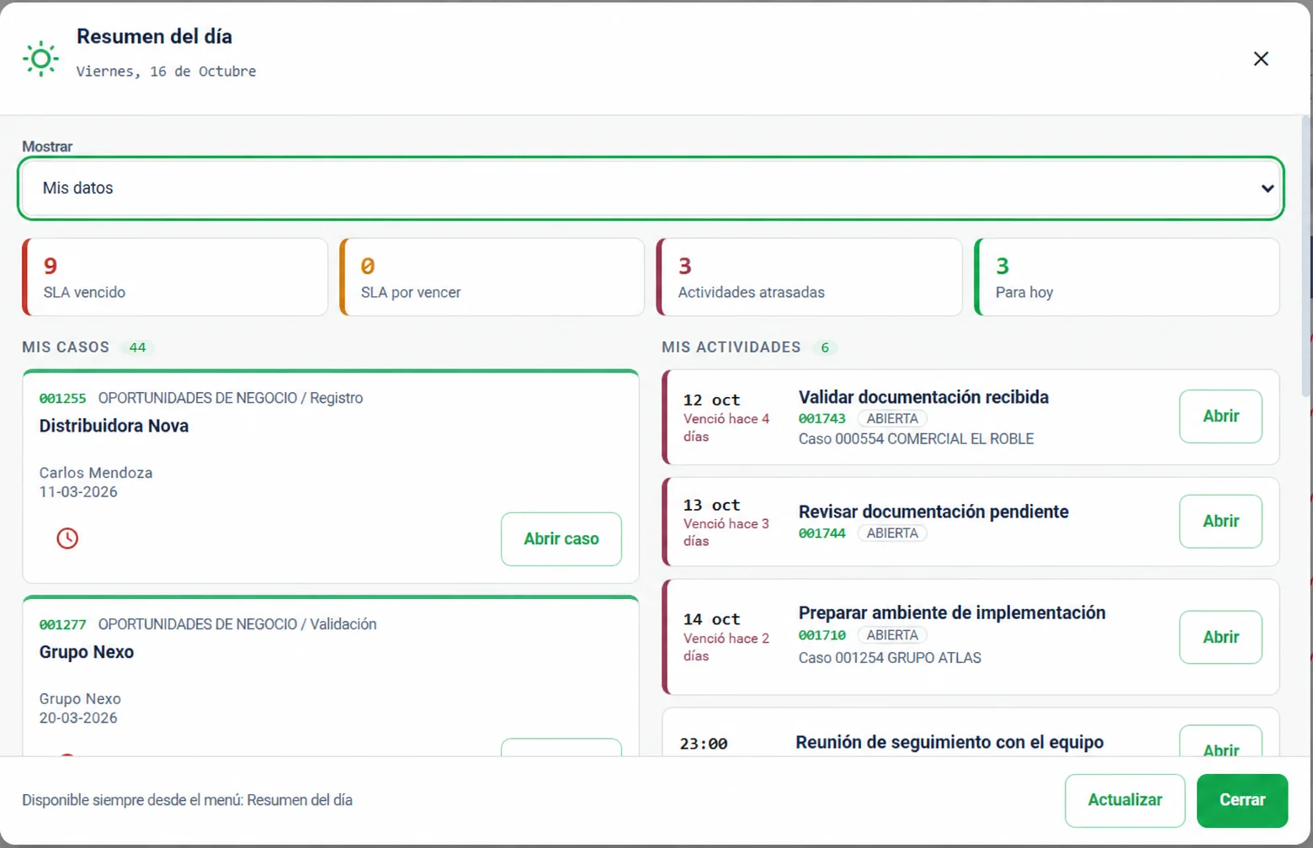1313x848 pixels.
Task: Click the 14 oct overdue date
Action: click(711, 620)
